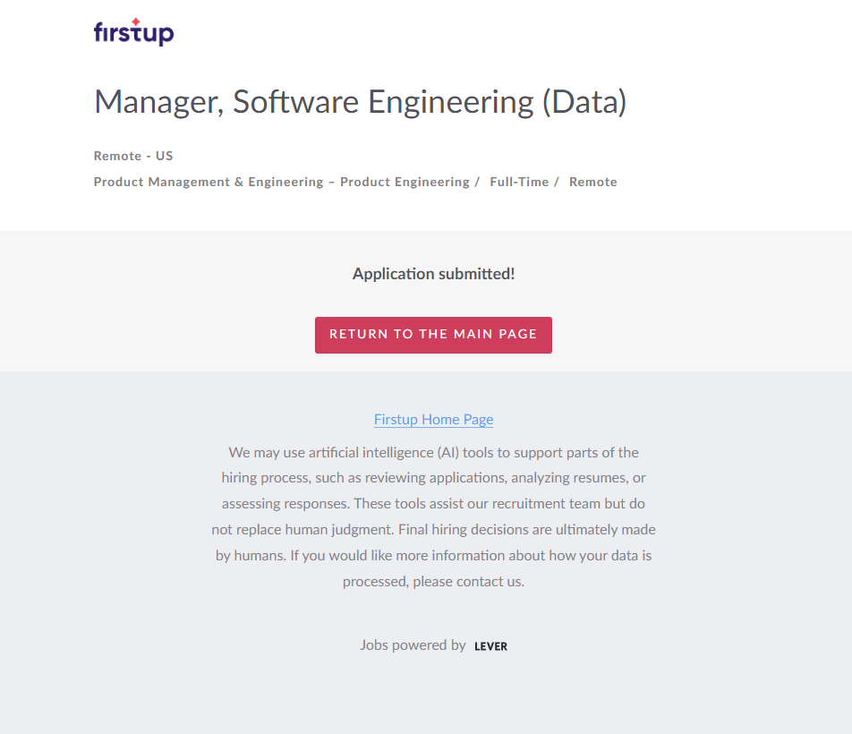Click the 'Product Engineering' team text
The width and height of the screenshot is (852, 734).
click(x=405, y=182)
